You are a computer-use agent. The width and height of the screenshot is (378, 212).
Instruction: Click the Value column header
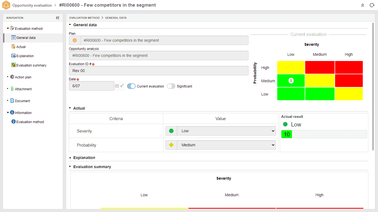pyautogui.click(x=221, y=119)
